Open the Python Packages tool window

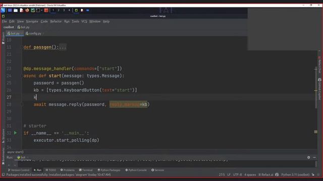coord(109,170)
